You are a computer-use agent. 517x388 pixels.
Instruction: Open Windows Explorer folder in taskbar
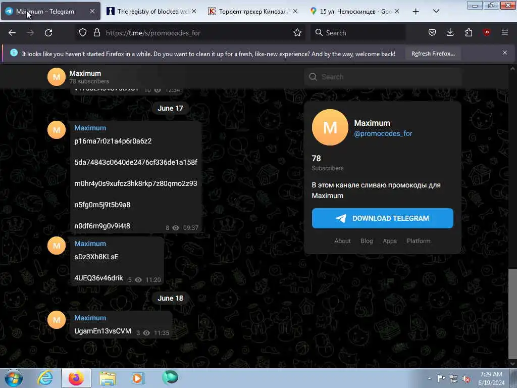(x=108, y=378)
